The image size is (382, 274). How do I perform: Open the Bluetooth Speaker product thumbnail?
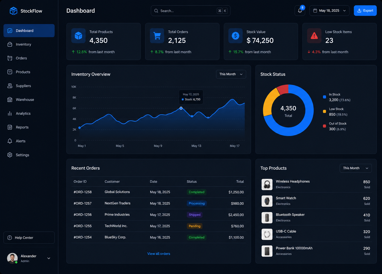point(267,218)
